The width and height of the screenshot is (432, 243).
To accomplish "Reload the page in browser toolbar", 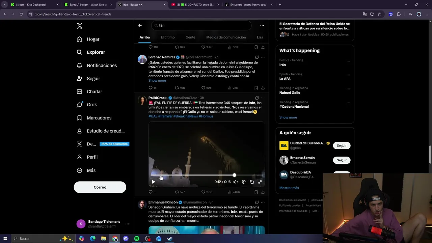I will pos(21,14).
